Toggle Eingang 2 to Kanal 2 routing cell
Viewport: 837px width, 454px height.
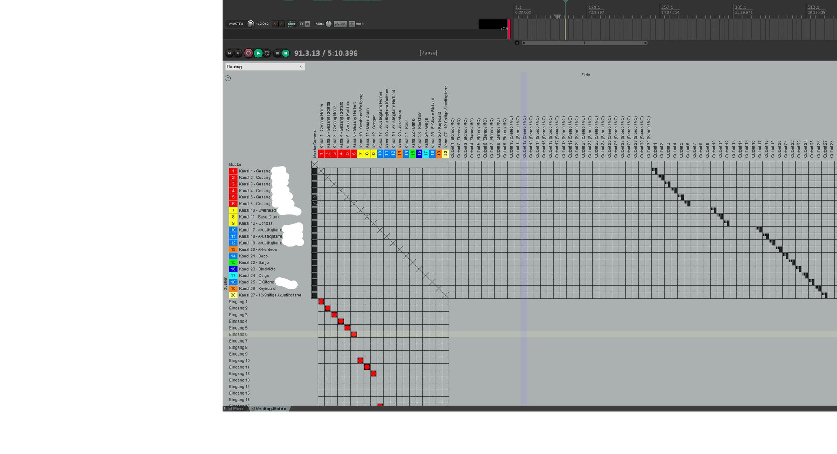pos(328,308)
